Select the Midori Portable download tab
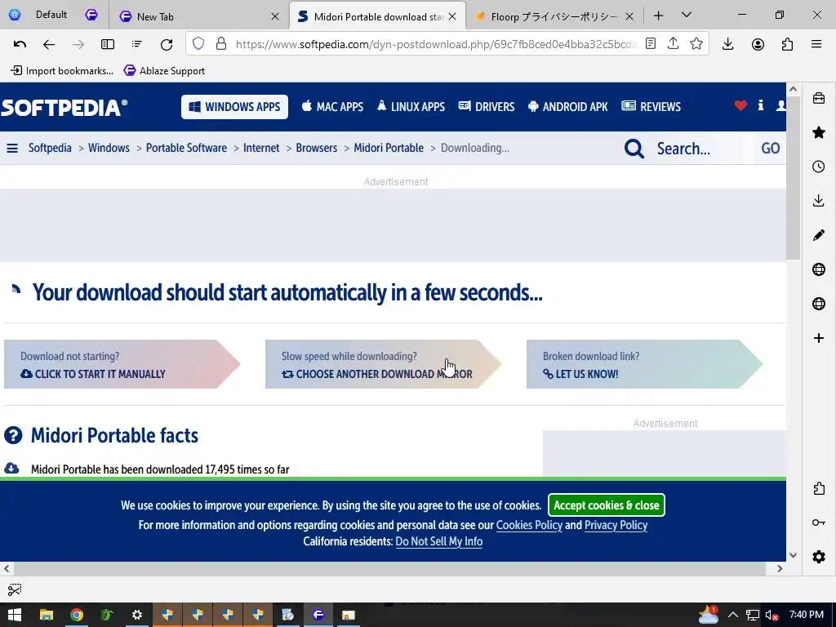This screenshot has width=836, height=627. (378, 16)
